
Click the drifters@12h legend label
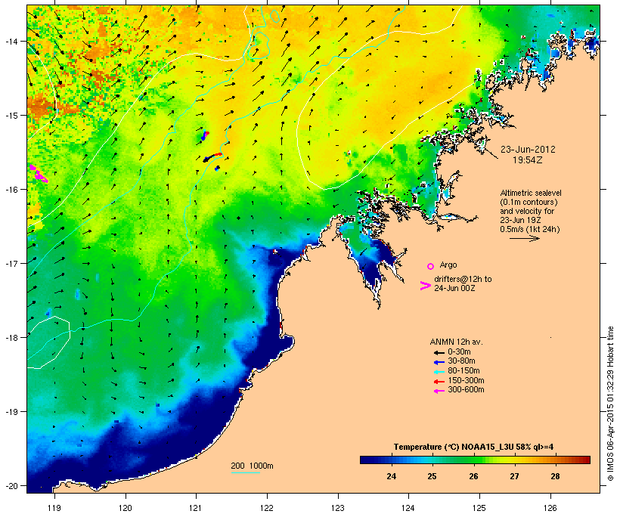pyautogui.click(x=463, y=283)
